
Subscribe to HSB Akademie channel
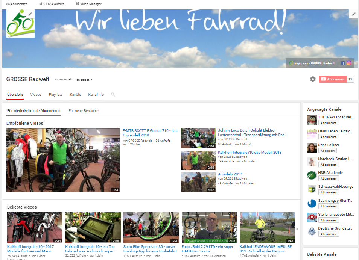click(x=329, y=178)
